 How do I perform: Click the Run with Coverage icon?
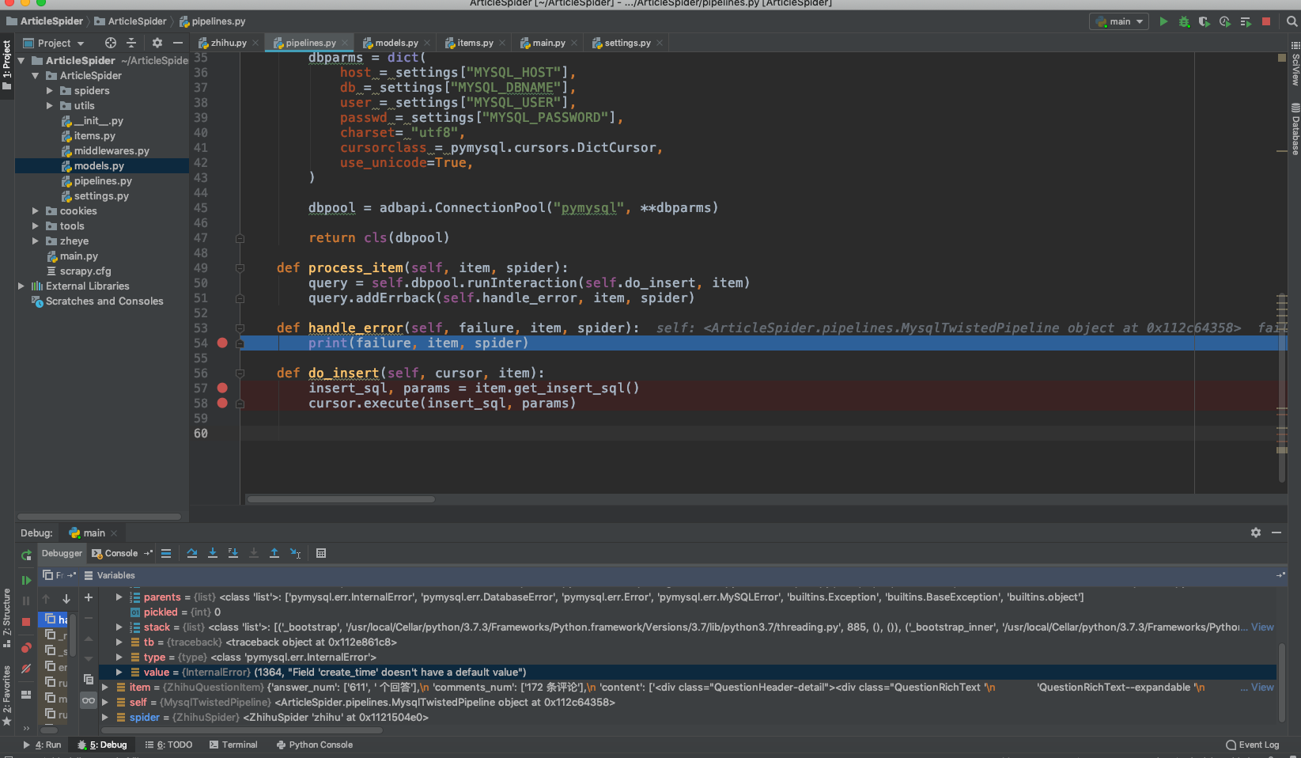pos(1204,21)
